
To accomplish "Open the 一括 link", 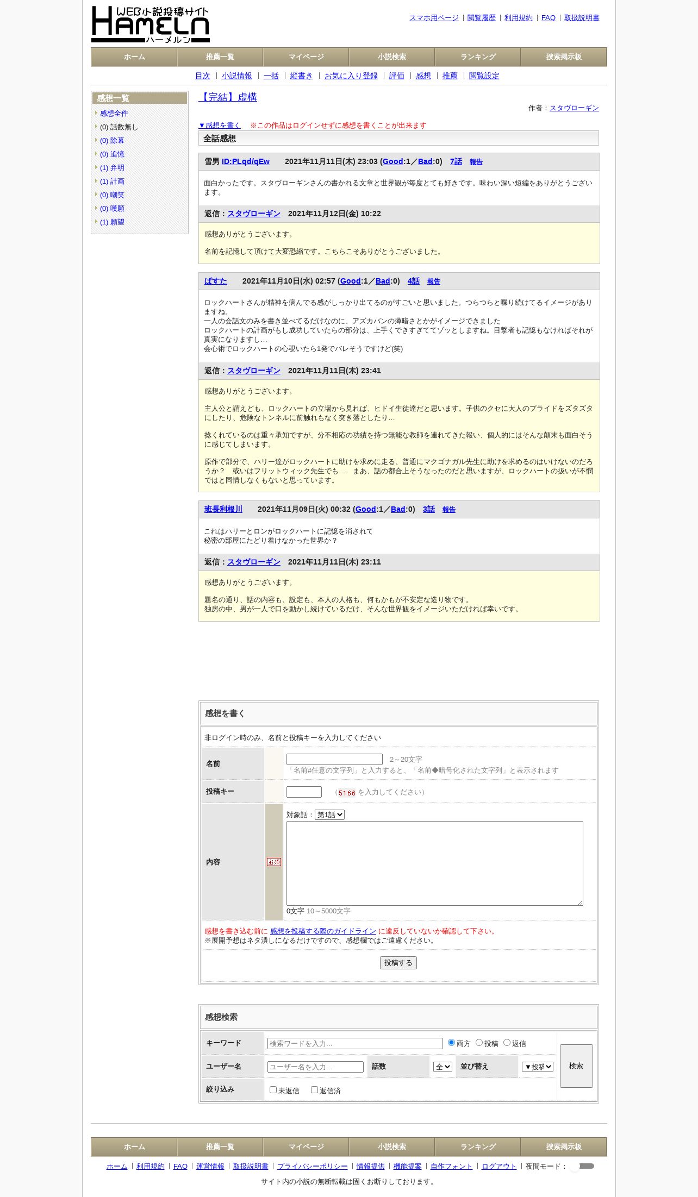I will (x=271, y=76).
